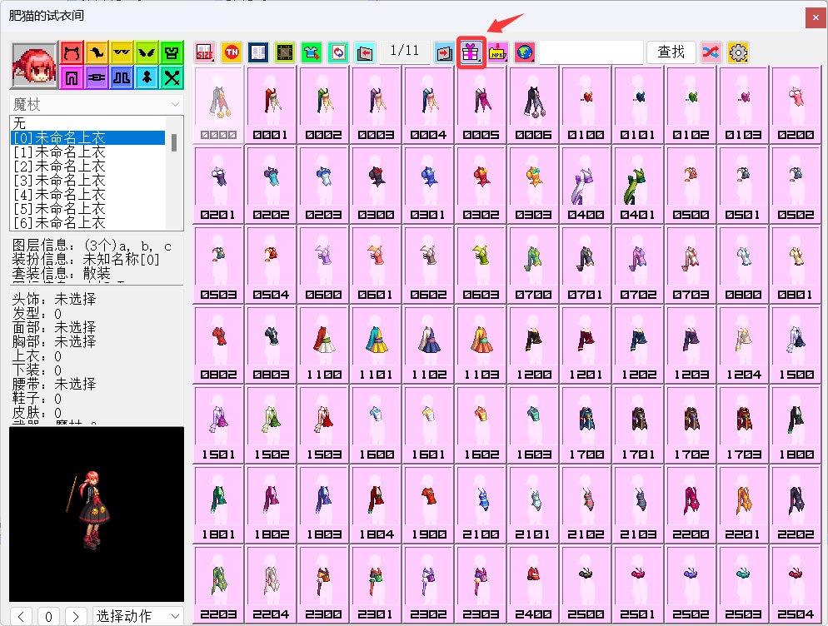Go to the next page with right arrow icon
The width and height of the screenshot is (828, 626).
tap(444, 52)
